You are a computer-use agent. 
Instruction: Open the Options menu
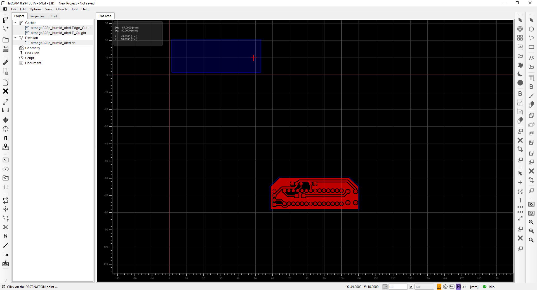pyautogui.click(x=36, y=9)
